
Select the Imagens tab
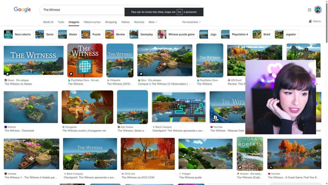[74, 22]
